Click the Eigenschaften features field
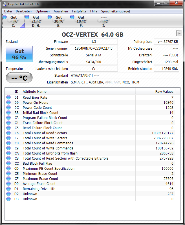This screenshot has height=225, width=185. tap(124, 82)
